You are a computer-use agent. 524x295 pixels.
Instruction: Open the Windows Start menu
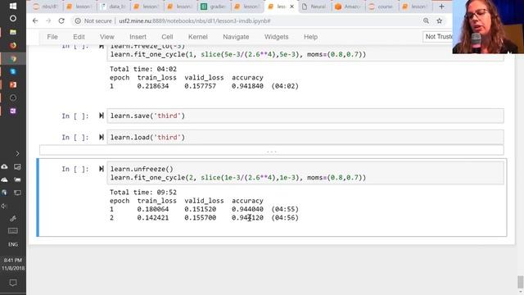pos(13,6)
